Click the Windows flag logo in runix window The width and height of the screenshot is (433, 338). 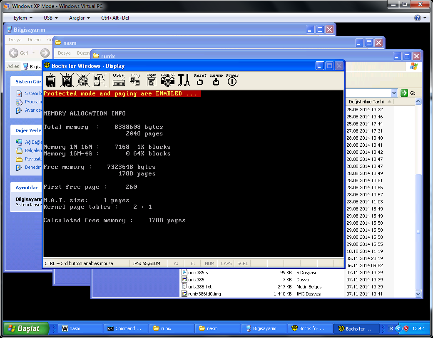(x=414, y=66)
